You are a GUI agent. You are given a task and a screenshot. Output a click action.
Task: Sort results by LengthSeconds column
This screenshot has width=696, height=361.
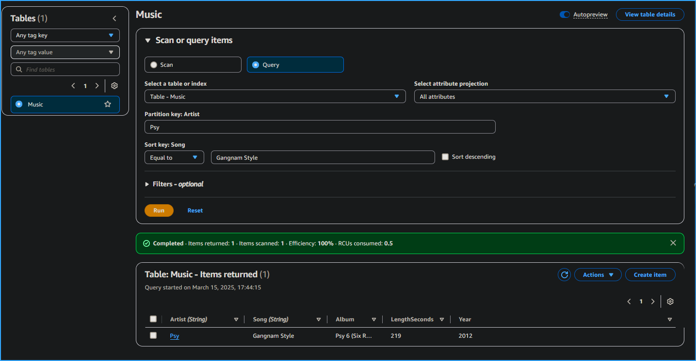pos(442,319)
